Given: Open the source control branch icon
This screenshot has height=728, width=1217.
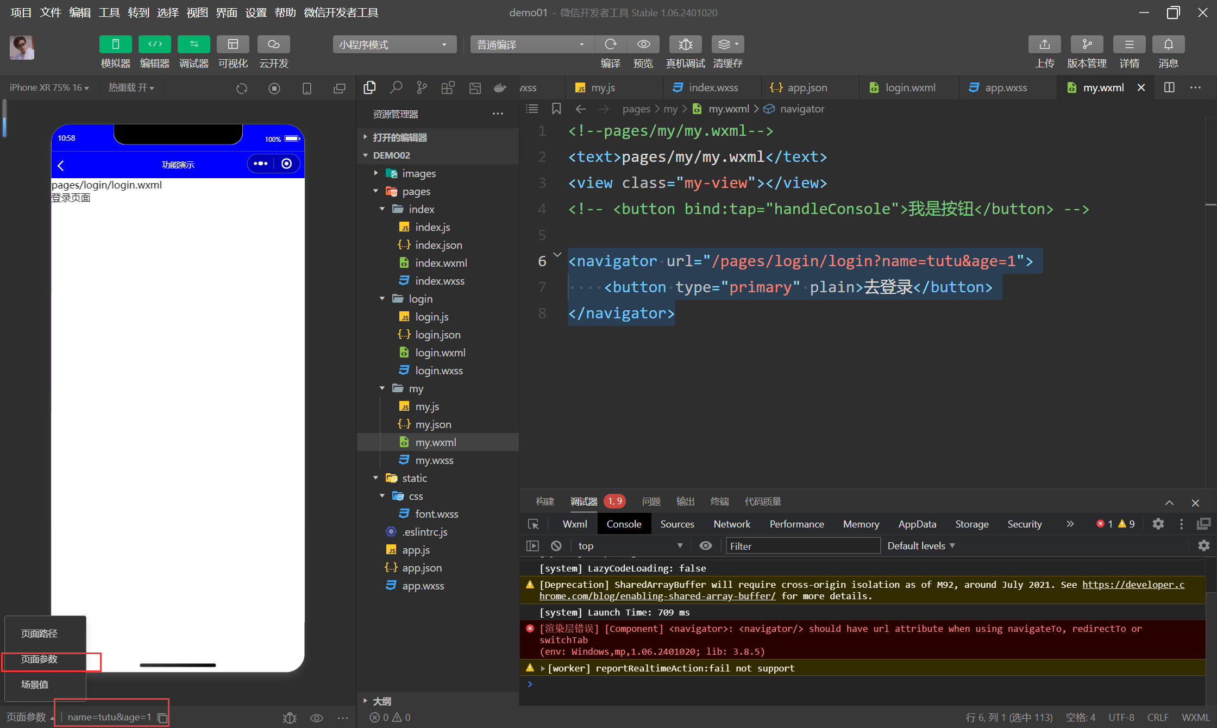Looking at the screenshot, I should [x=422, y=87].
